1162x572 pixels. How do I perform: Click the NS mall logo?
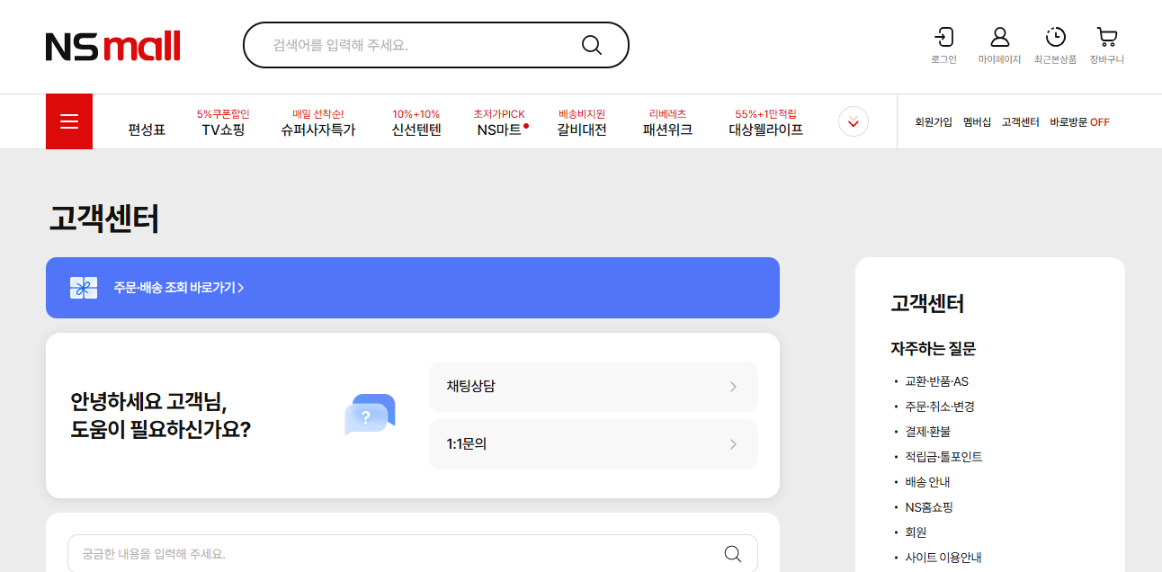click(112, 46)
